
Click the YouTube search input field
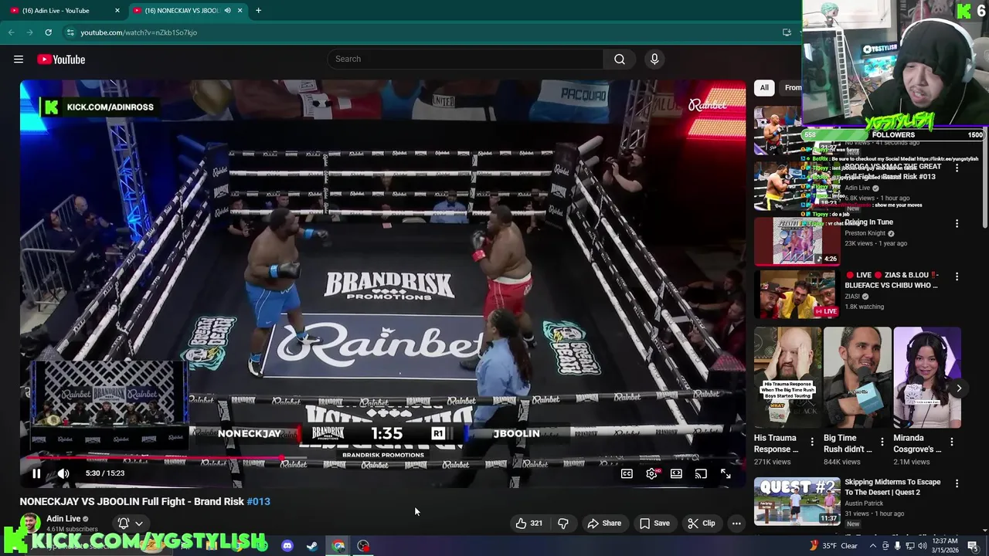[466, 59]
